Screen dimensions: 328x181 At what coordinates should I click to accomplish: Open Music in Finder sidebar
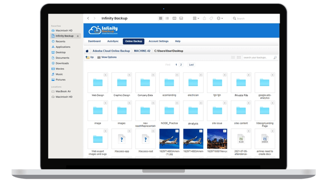coord(57,74)
